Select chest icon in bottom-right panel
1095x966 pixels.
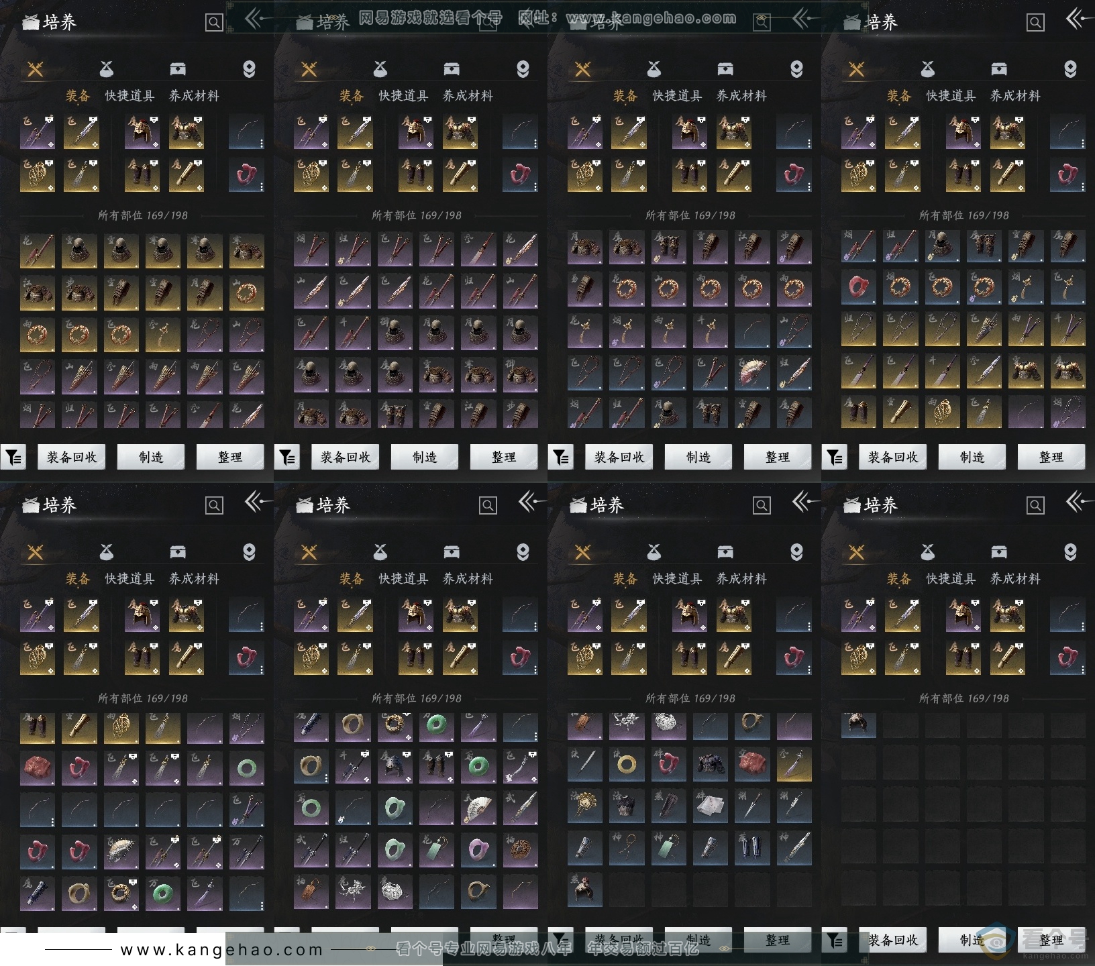[999, 552]
